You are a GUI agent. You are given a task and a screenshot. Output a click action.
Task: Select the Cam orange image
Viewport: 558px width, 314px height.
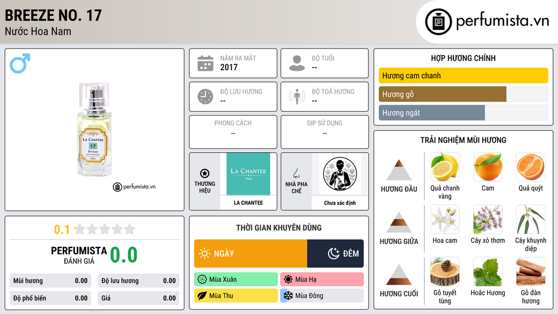coord(488,167)
